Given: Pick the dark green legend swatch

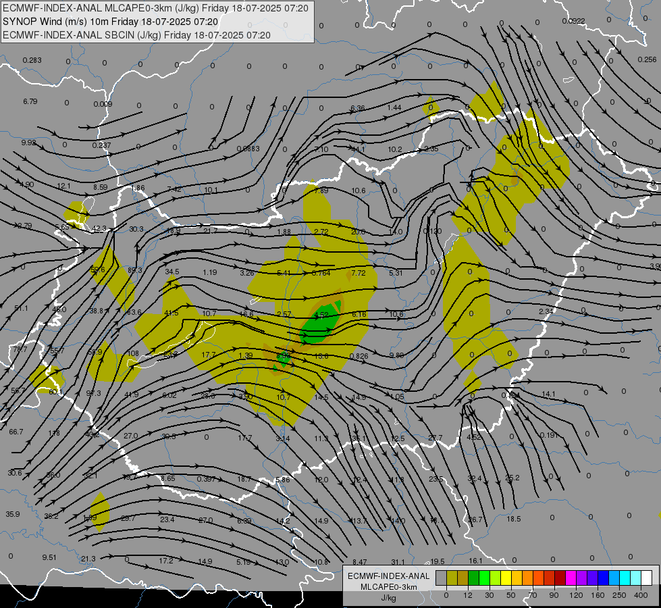Looking at the screenshot, I should 474,578.
